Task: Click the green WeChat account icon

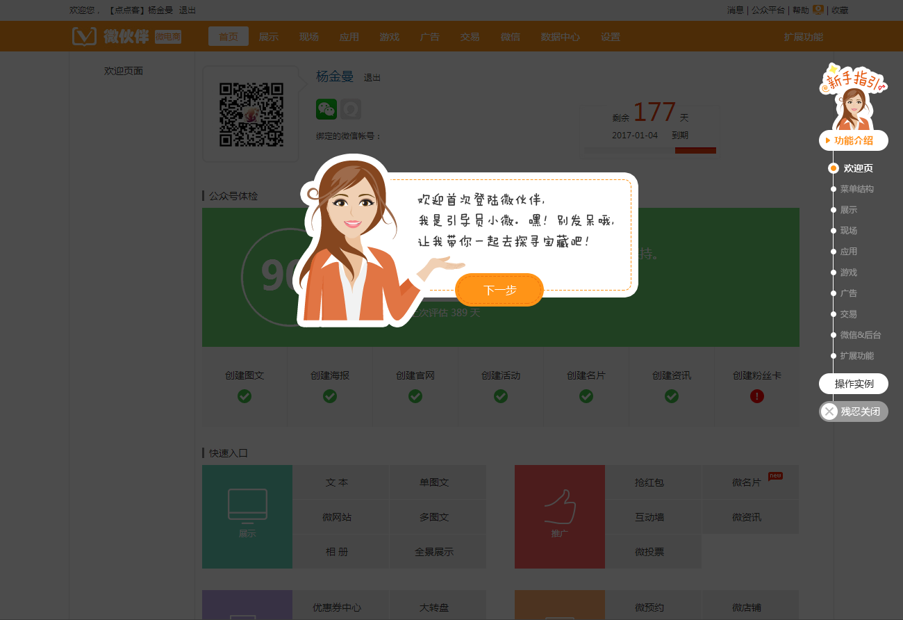Action: click(326, 109)
